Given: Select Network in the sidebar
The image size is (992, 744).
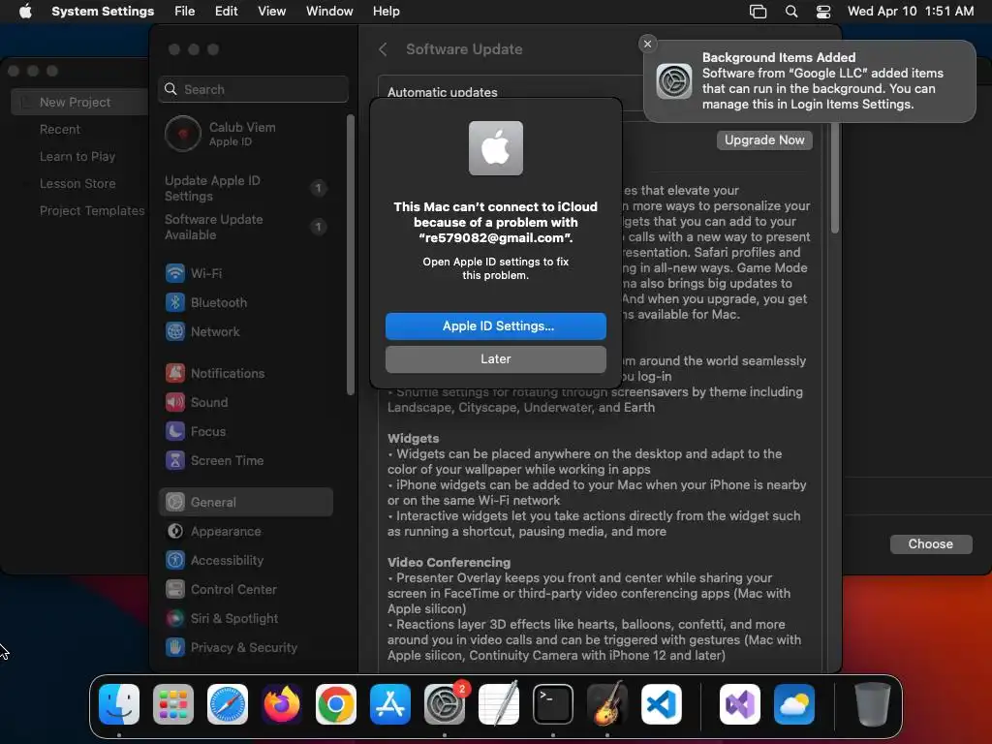Looking at the screenshot, I should pyautogui.click(x=245, y=331).
